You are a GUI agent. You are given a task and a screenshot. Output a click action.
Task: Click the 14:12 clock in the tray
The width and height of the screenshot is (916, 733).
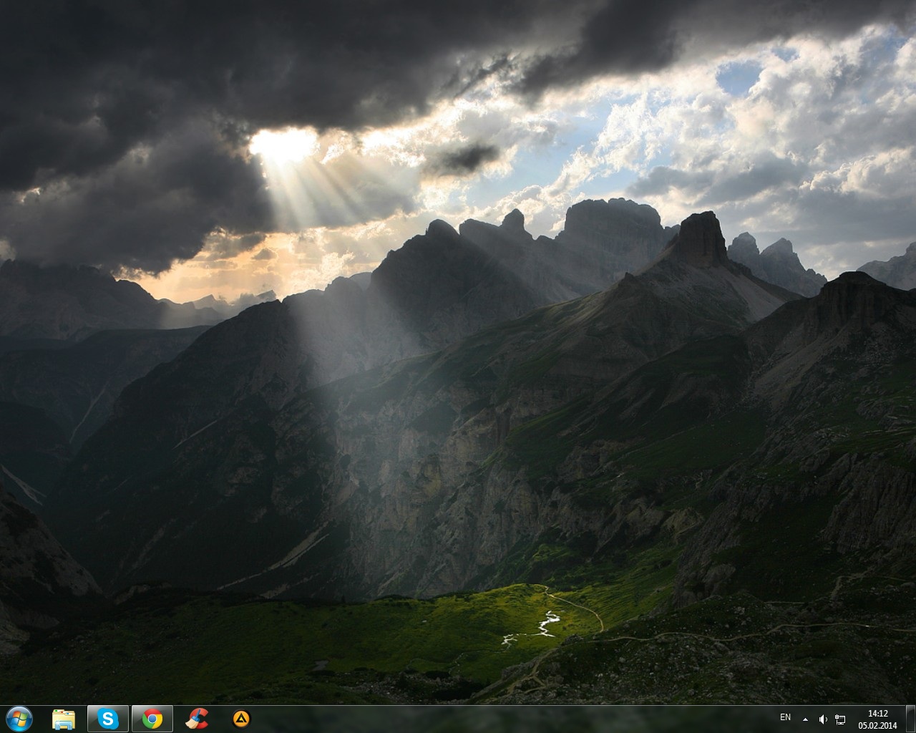tap(877, 713)
